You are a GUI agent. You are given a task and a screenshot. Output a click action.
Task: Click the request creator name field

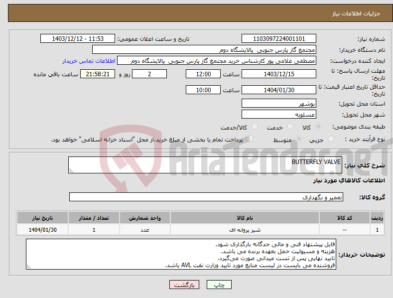click(217, 61)
